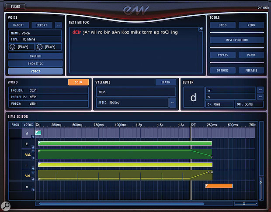The image size is (271, 212).
Task: Click the ellipsis button beside the ks: field
Action: (x=261, y=90)
